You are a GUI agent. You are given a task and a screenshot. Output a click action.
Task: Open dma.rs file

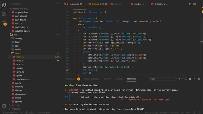tap(18, 91)
